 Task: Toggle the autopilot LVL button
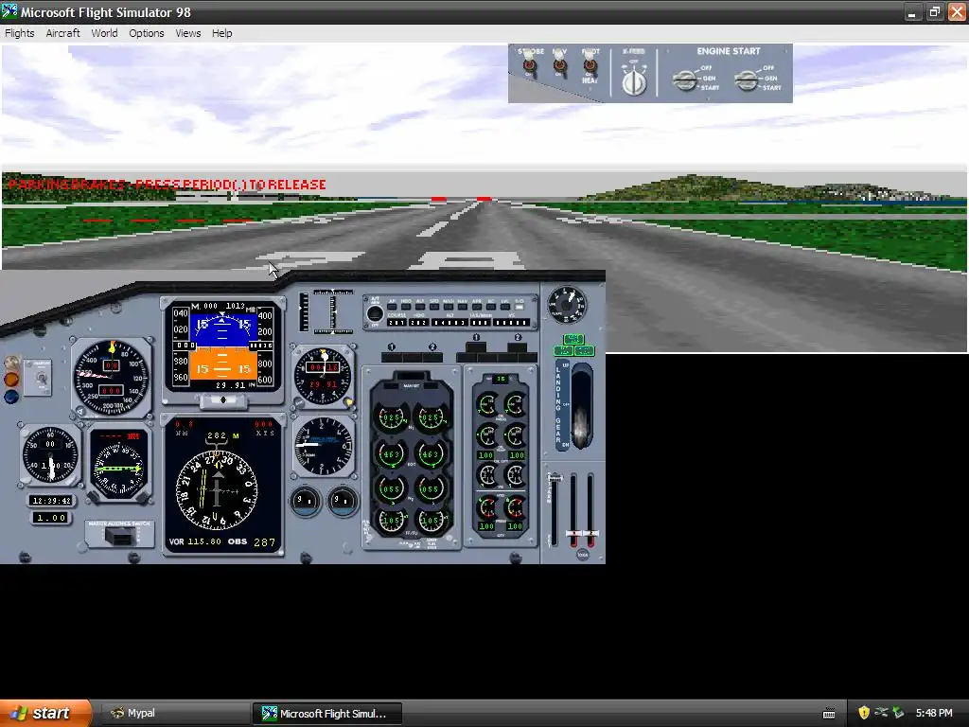click(505, 306)
